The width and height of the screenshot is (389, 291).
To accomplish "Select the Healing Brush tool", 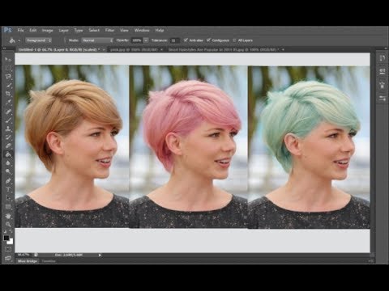I will point(8,112).
